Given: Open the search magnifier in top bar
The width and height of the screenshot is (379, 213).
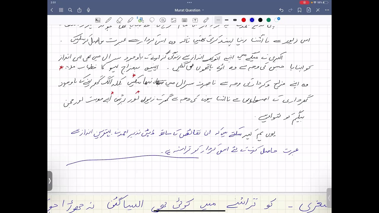Looking at the screenshot, I should pyautogui.click(x=70, y=10).
